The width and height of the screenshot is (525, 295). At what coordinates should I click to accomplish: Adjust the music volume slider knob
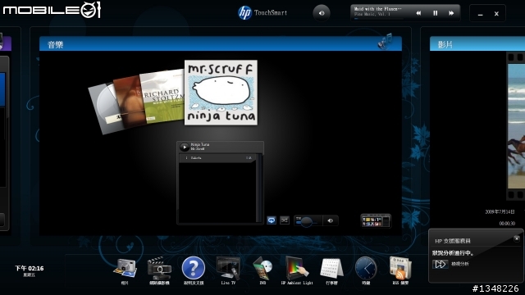(306, 221)
